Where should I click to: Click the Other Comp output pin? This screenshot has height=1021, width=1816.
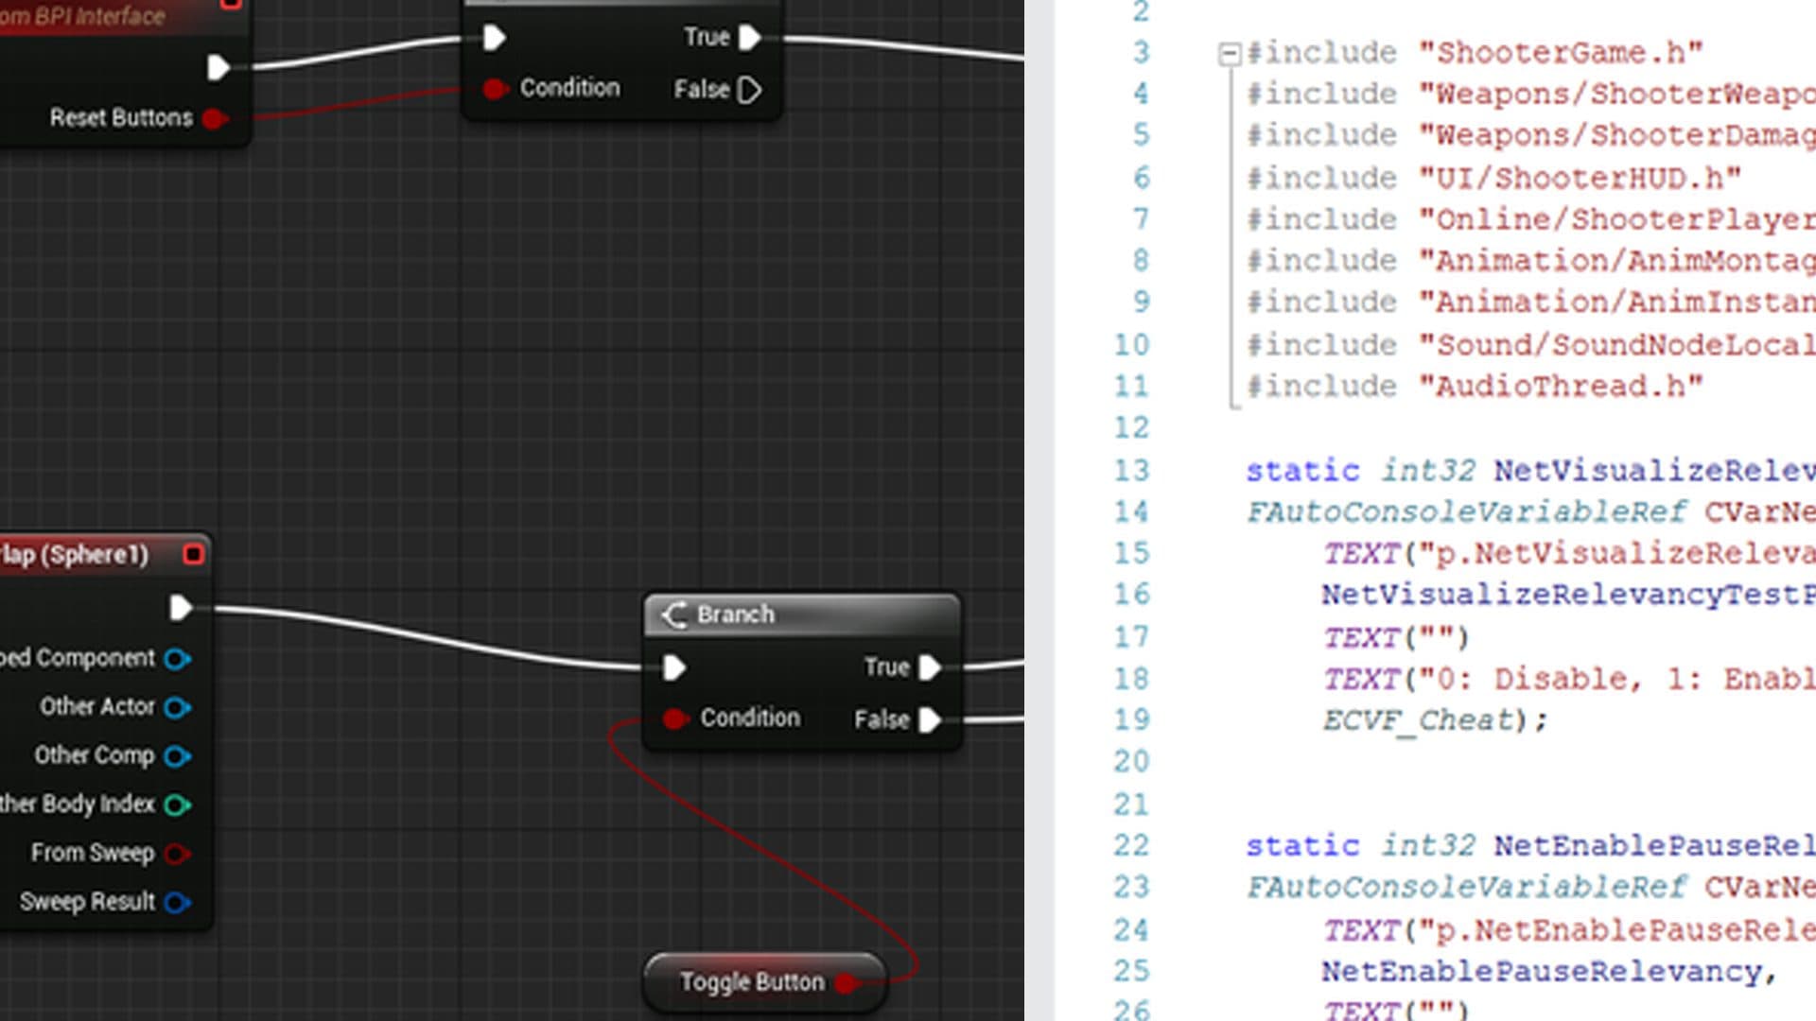coord(177,756)
